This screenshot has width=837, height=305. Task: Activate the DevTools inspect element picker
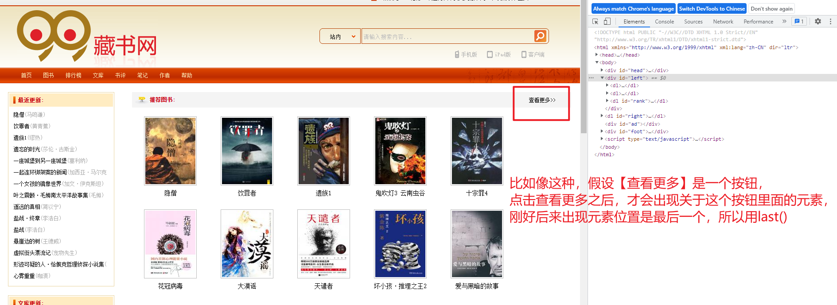pyautogui.click(x=596, y=21)
